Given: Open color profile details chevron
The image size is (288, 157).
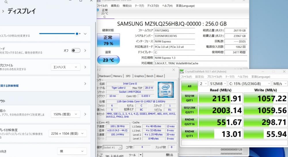Looking at the screenshot, I should (x=85, y=67).
